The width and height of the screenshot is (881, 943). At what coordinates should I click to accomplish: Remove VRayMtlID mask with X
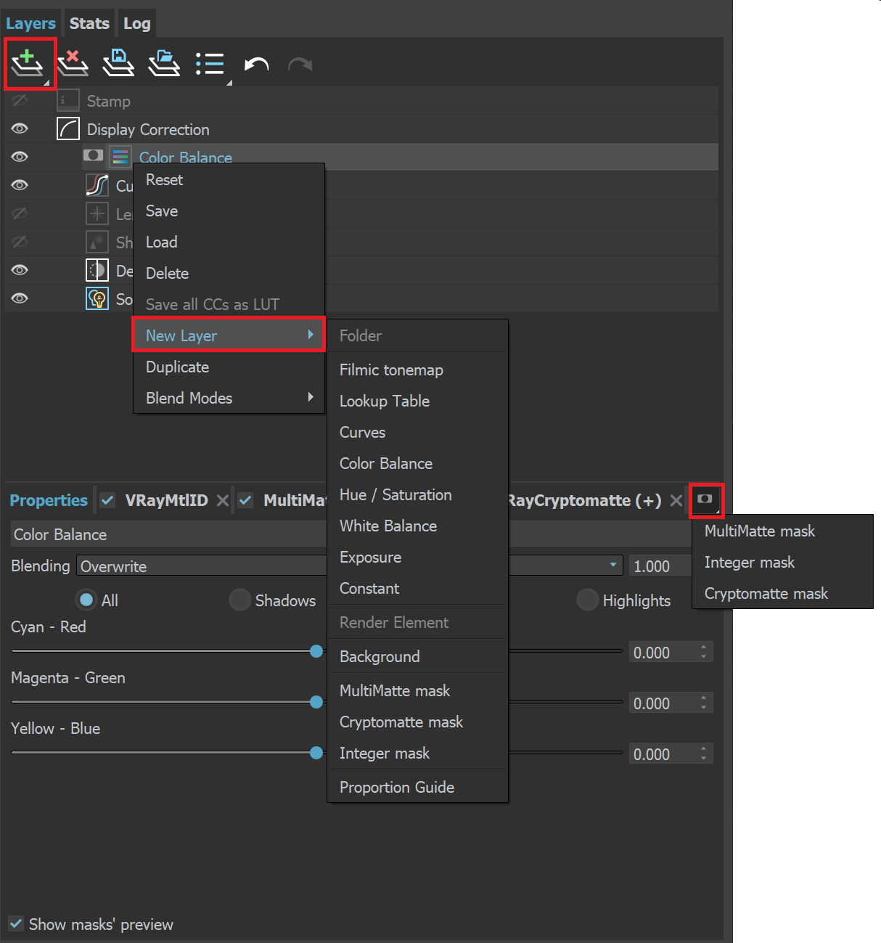point(223,500)
